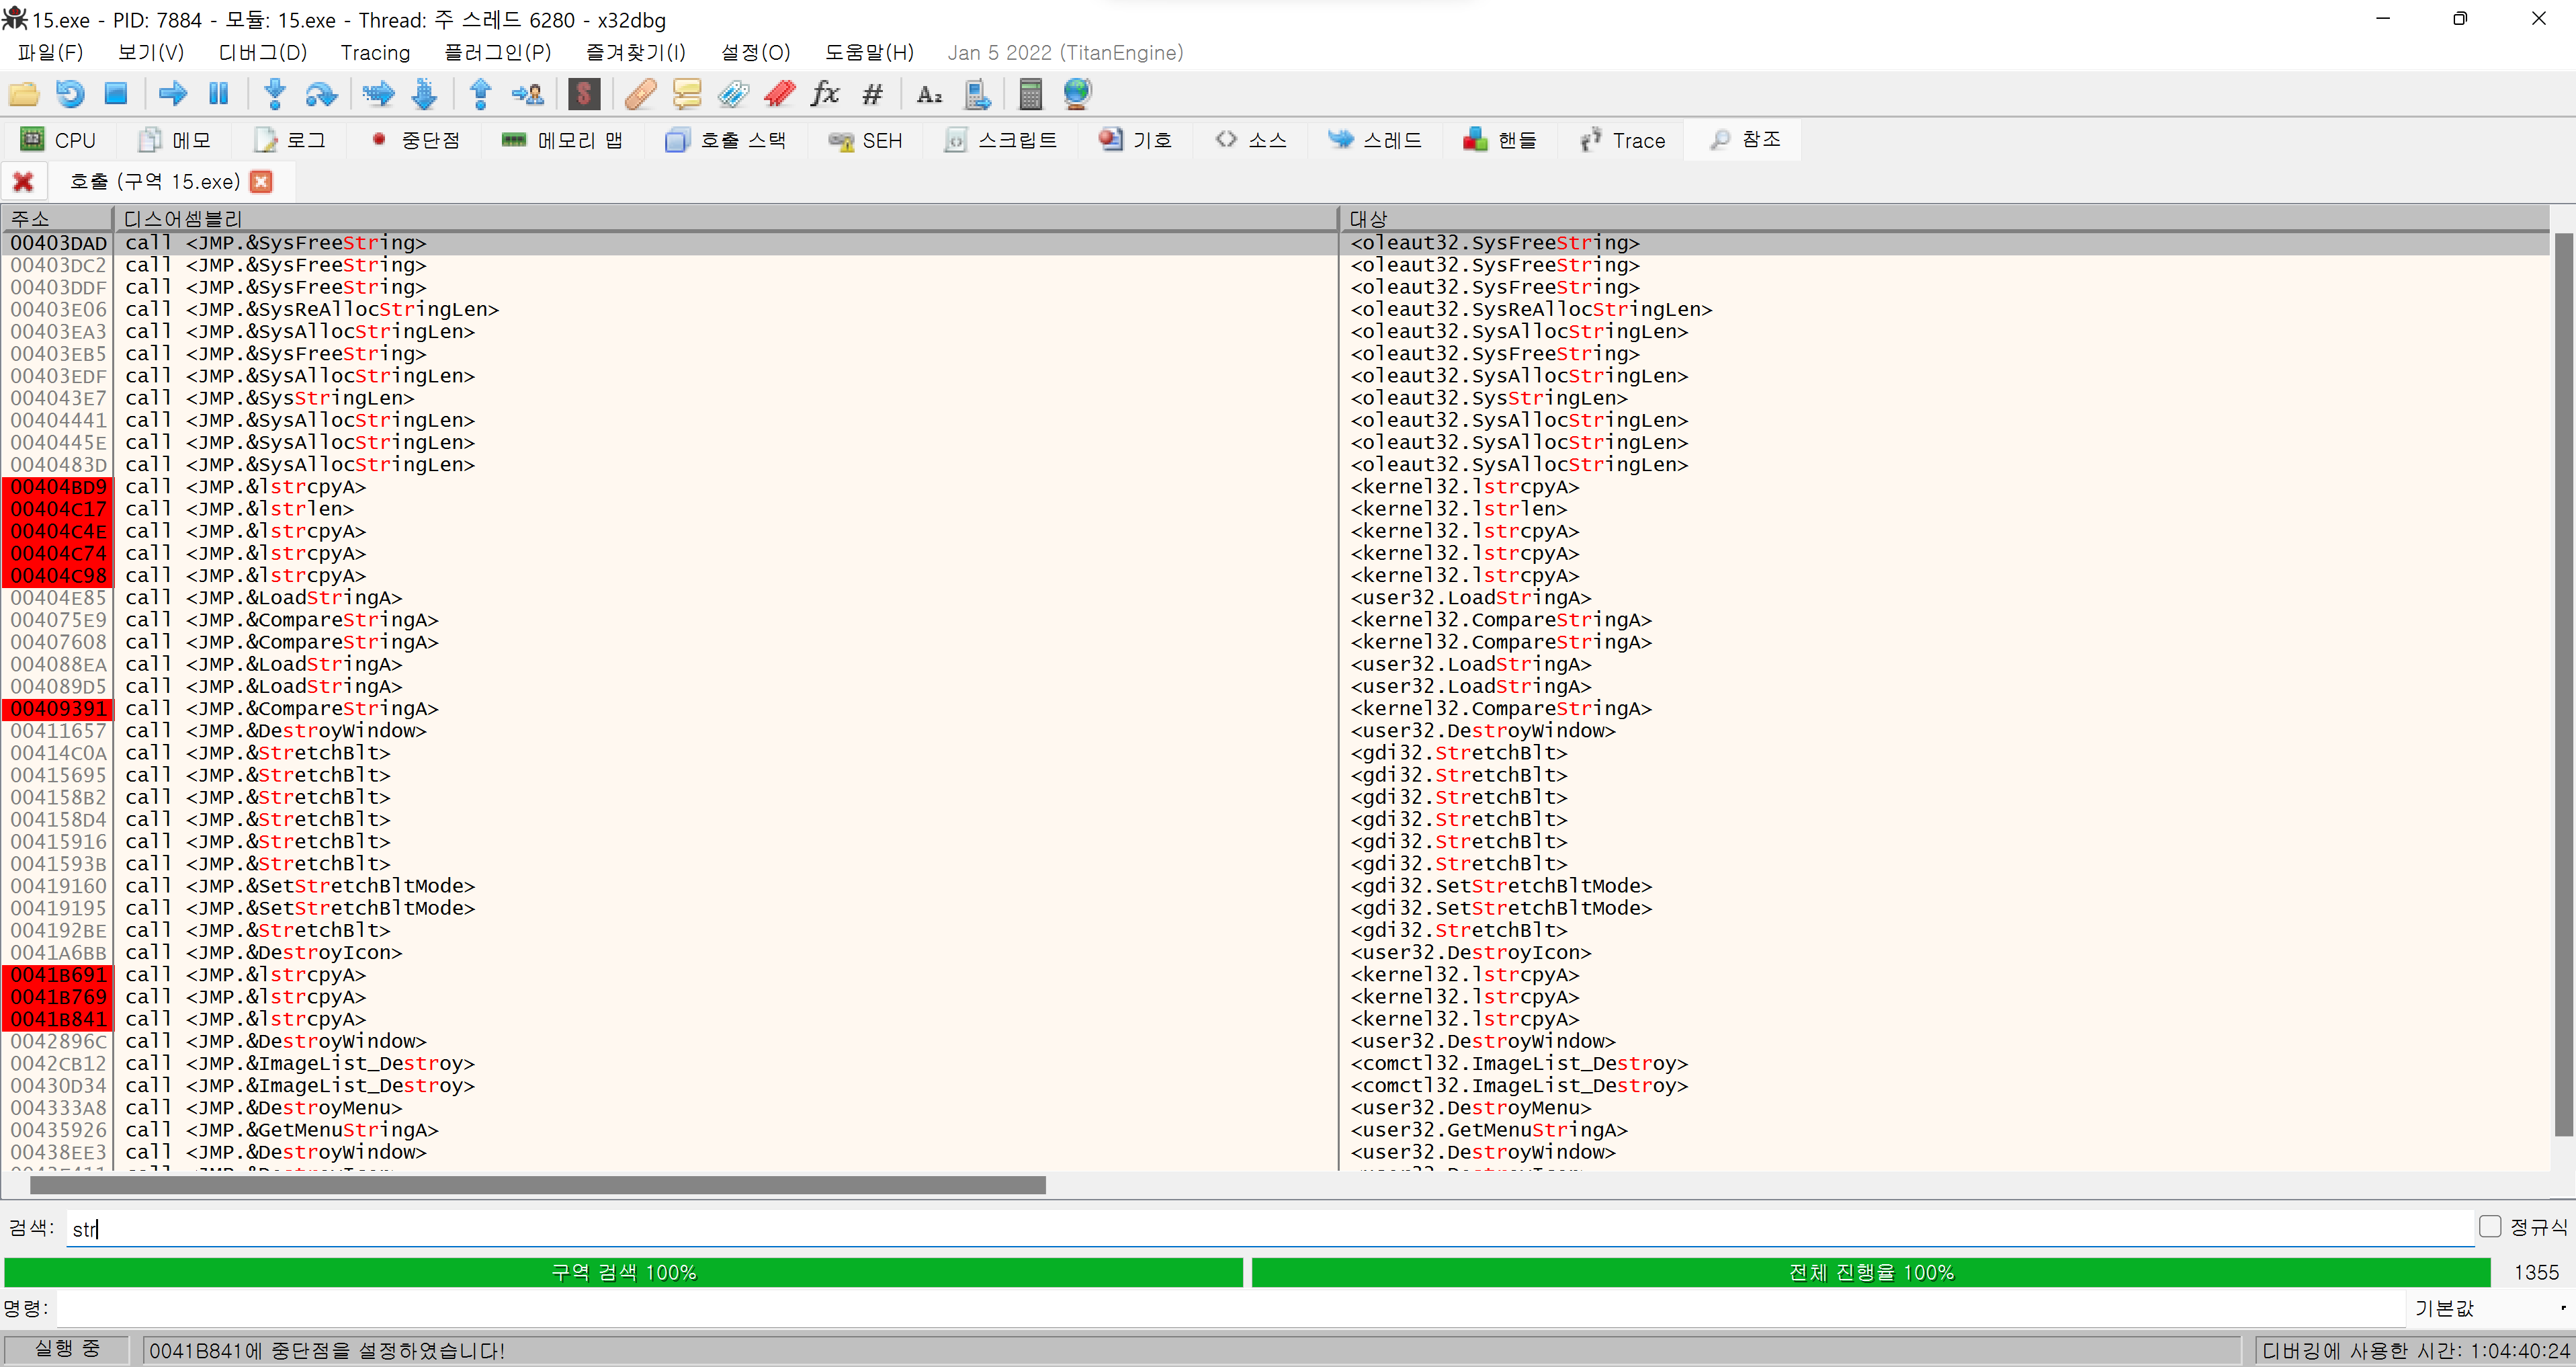Image resolution: width=2576 pixels, height=1367 pixels.
Task: Click the Open file folder icon
Action: point(24,94)
